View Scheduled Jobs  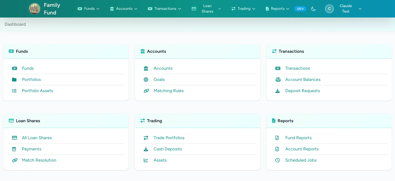[301, 160]
